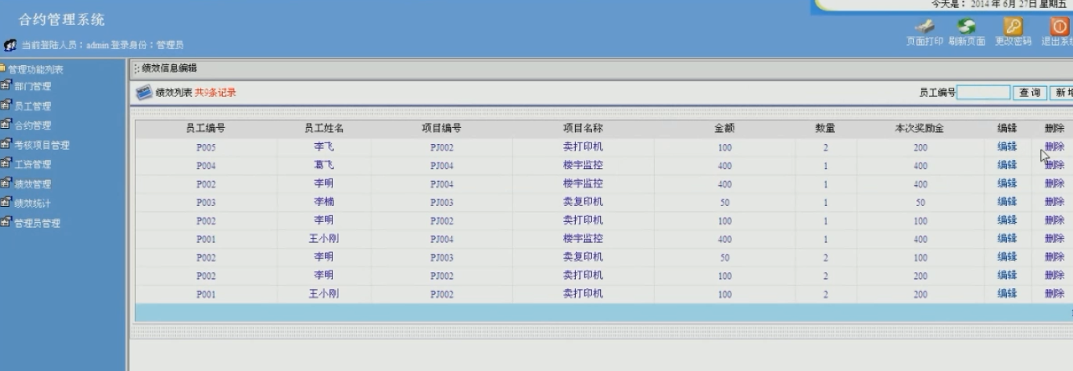Click the 共9条记录 record count text

point(216,93)
